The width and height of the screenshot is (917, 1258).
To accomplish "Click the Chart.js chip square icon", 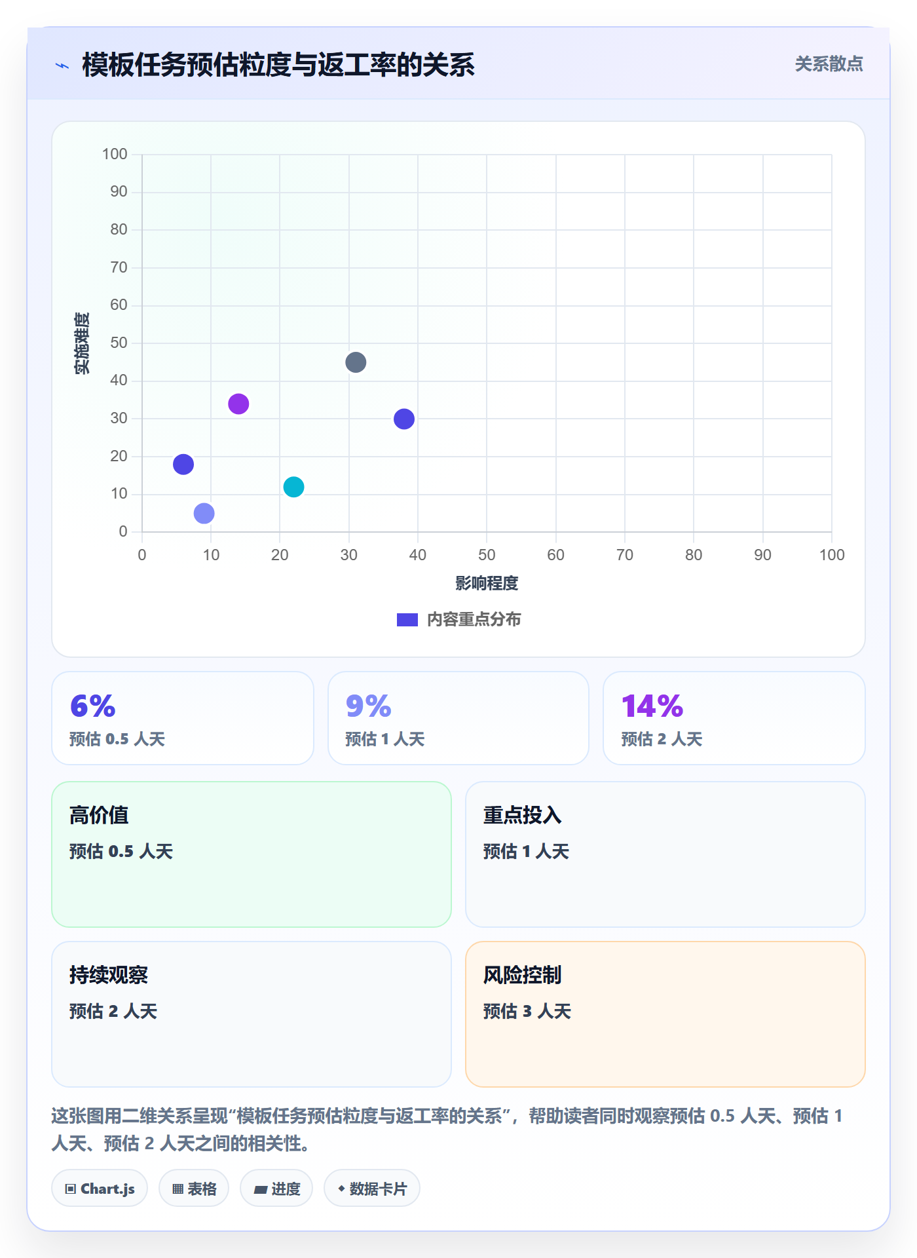I will 71,1189.
